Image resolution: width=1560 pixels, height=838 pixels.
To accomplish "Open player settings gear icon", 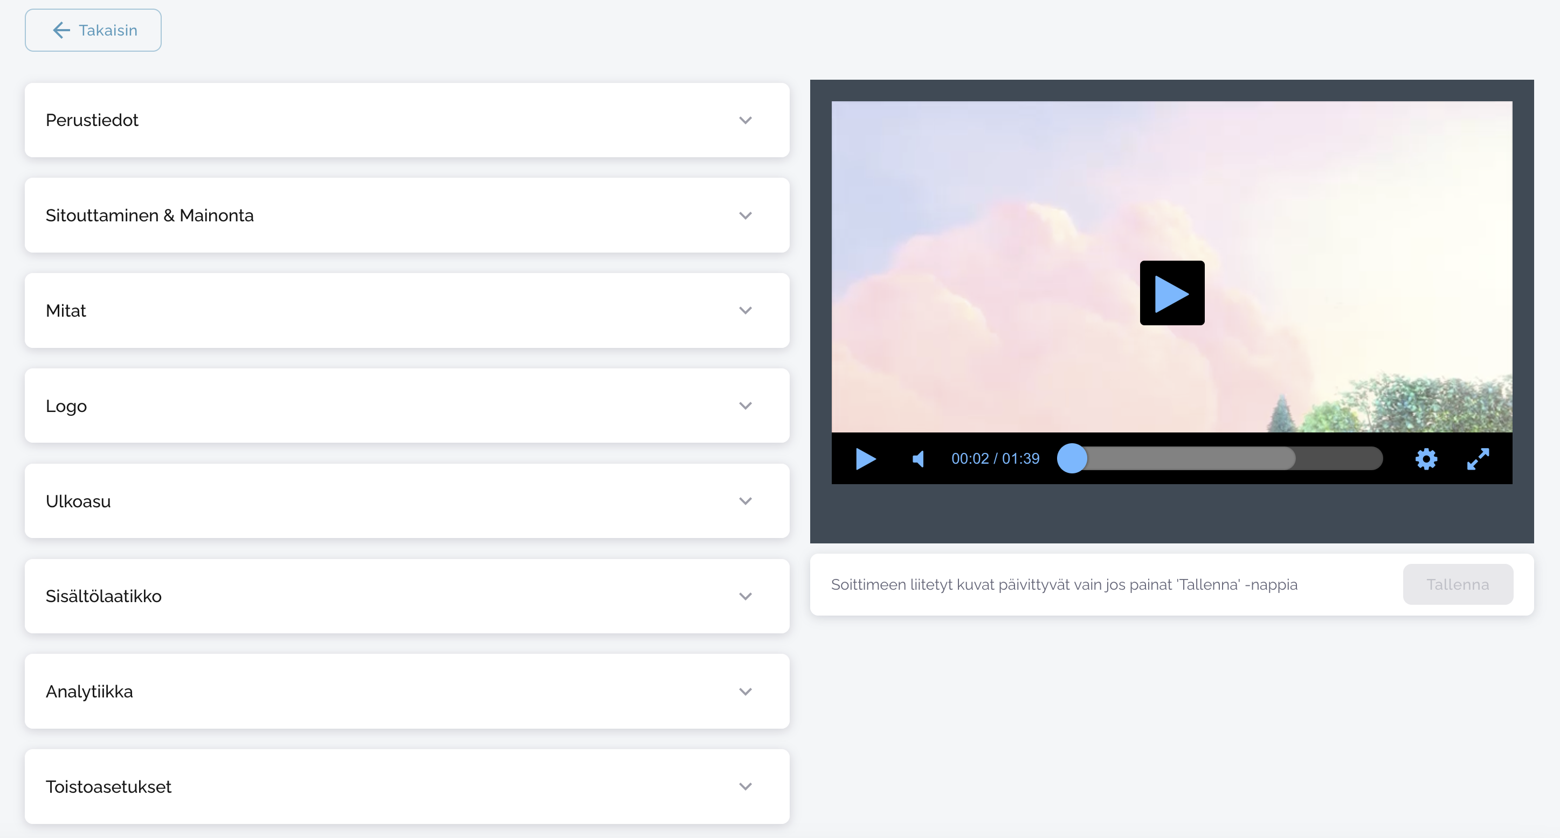I will tap(1426, 459).
